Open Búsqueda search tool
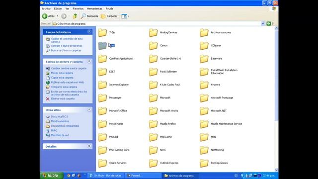 89,16
